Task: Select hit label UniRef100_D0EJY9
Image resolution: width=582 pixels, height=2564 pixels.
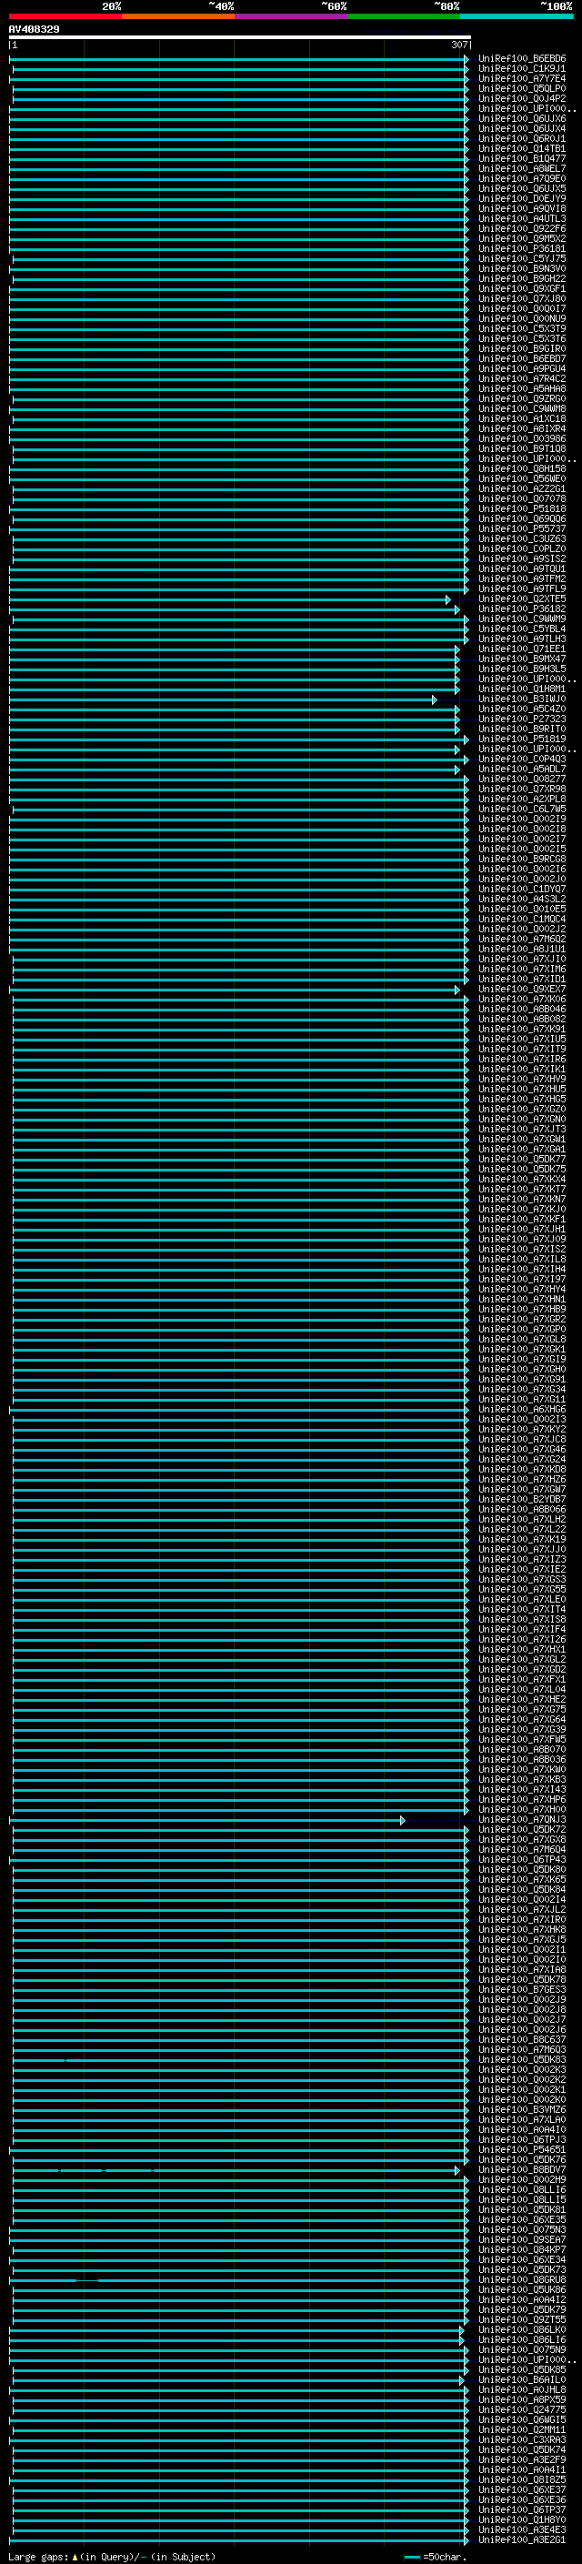Action: coord(522,198)
